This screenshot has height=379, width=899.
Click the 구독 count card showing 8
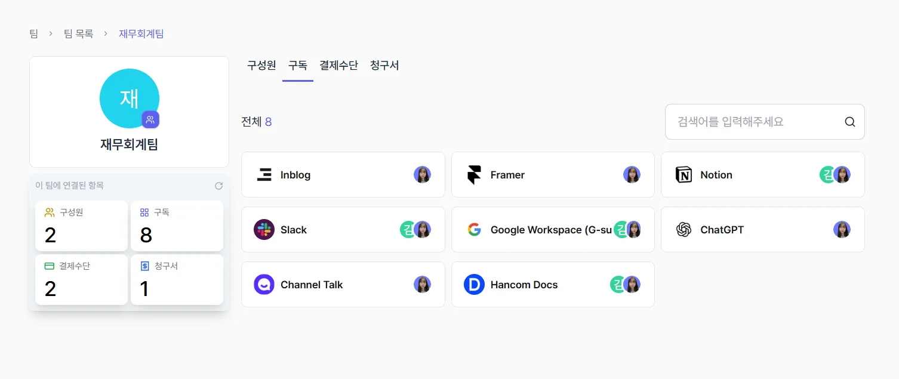click(x=177, y=226)
